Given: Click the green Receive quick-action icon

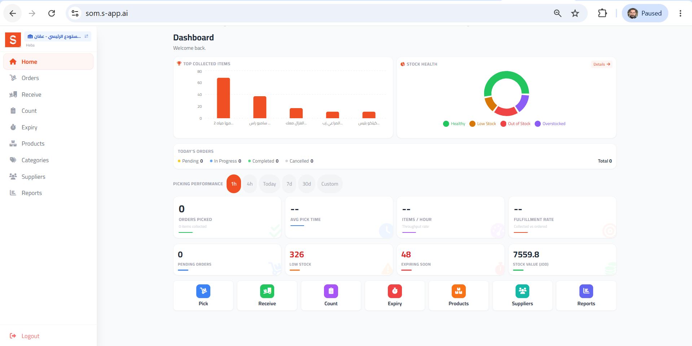Looking at the screenshot, I should (267, 291).
